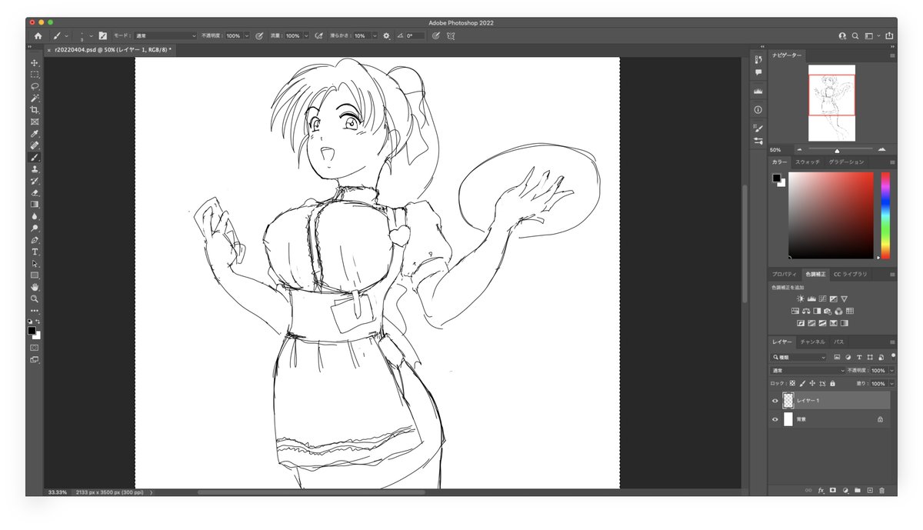Switch to the グラデーション tab

(x=846, y=162)
